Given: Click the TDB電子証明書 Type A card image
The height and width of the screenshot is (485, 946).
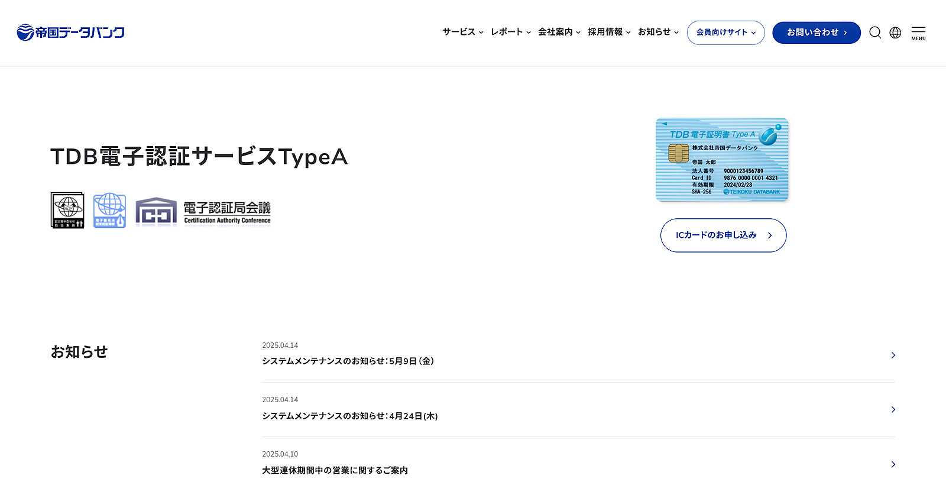Looking at the screenshot, I should (x=722, y=160).
